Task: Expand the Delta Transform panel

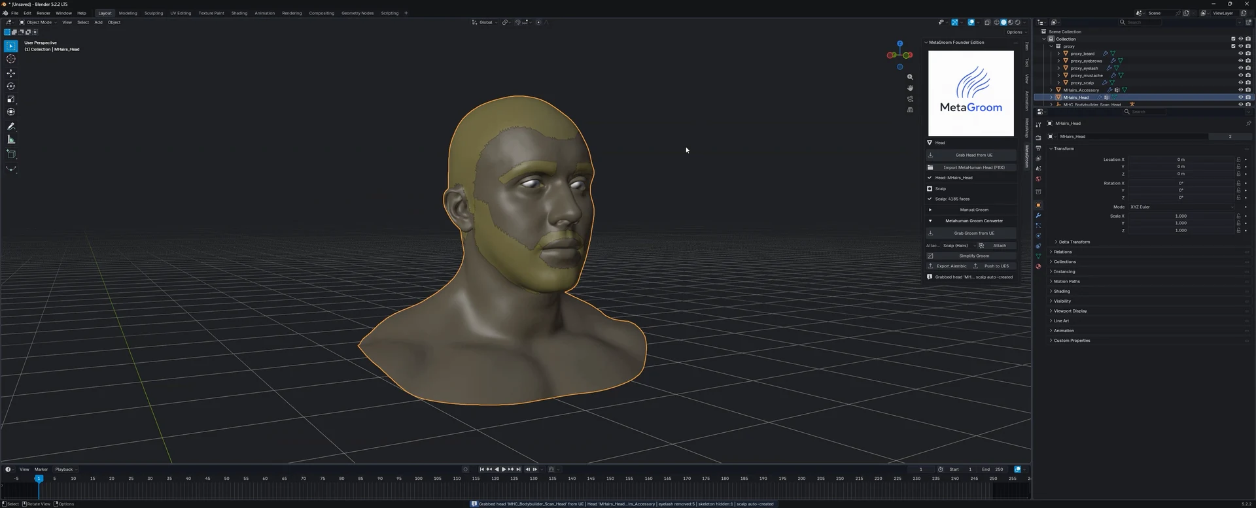Action: [x=1073, y=242]
